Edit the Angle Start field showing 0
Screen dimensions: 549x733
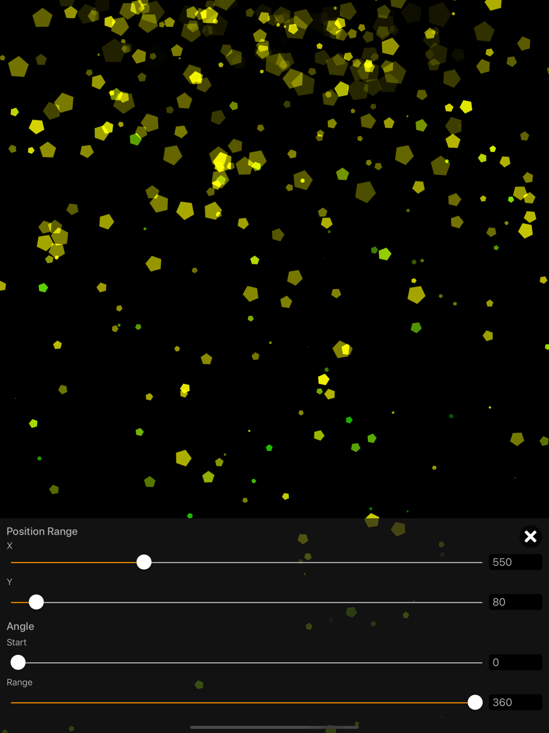516,663
